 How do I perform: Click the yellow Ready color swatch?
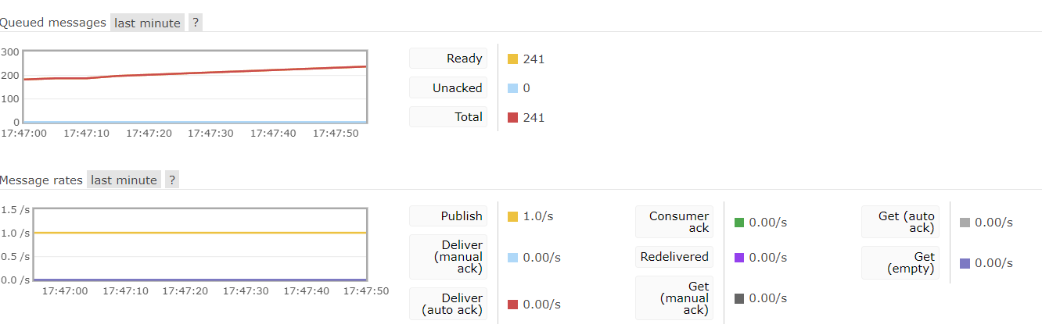513,59
